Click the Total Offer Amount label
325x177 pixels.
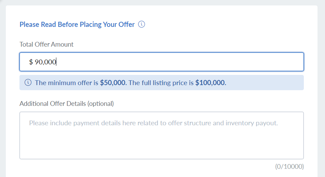[x=46, y=44]
